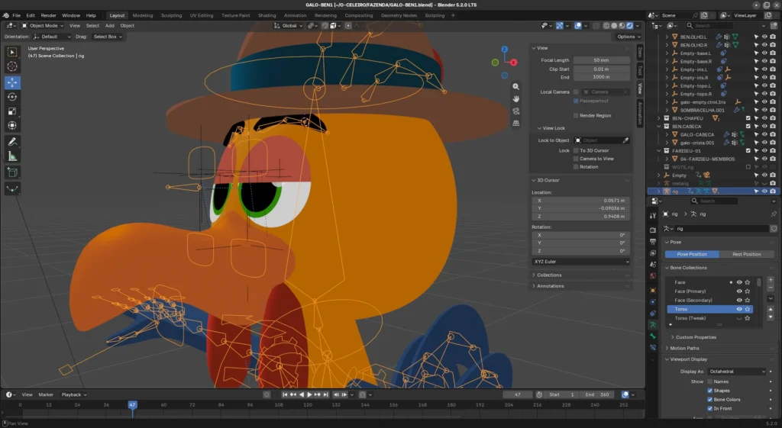Open the Object properties tab

coord(653,290)
